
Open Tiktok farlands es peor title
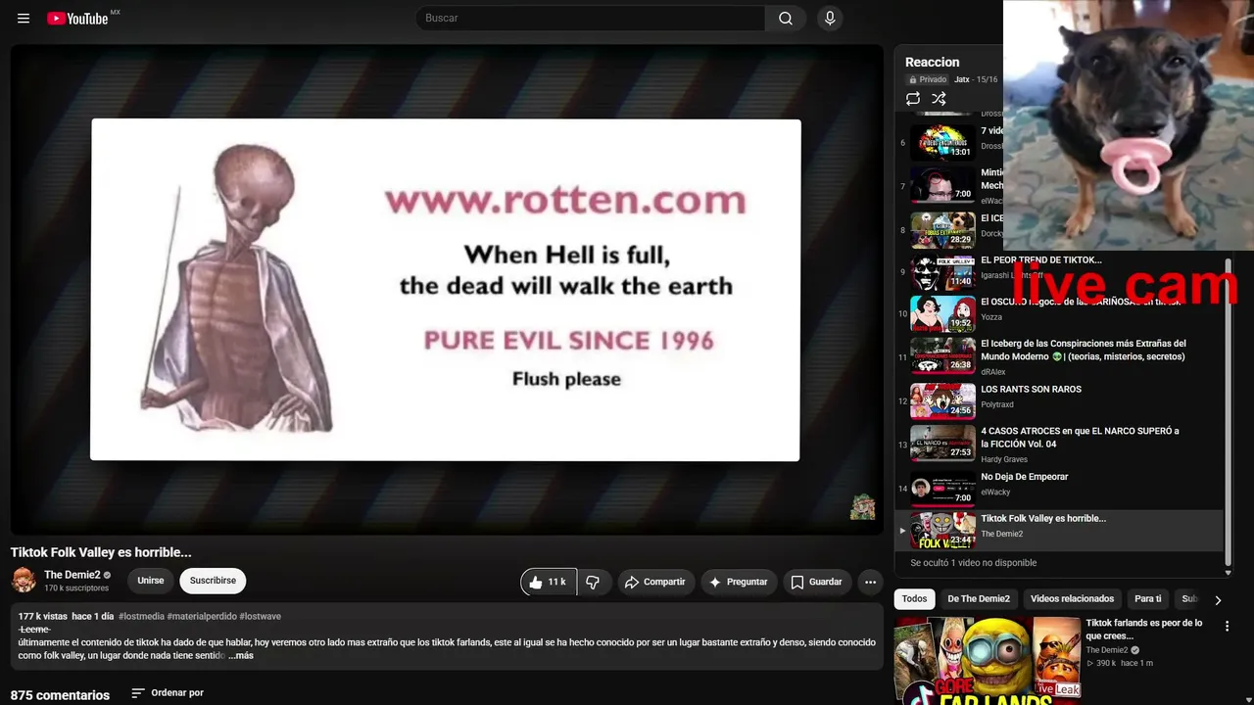1144,630
